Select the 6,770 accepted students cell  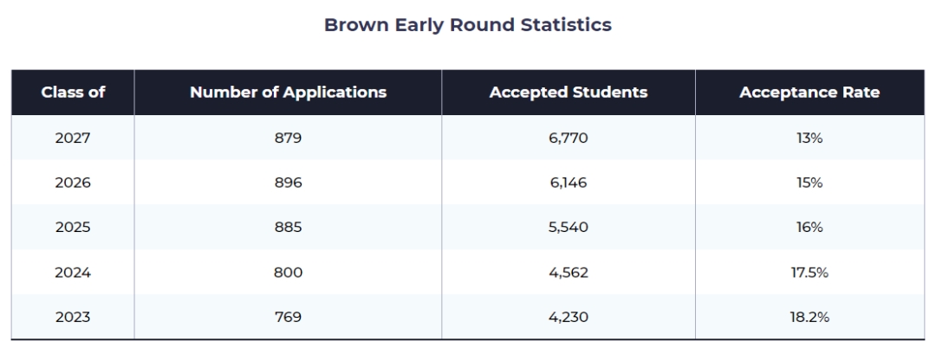coord(568,138)
